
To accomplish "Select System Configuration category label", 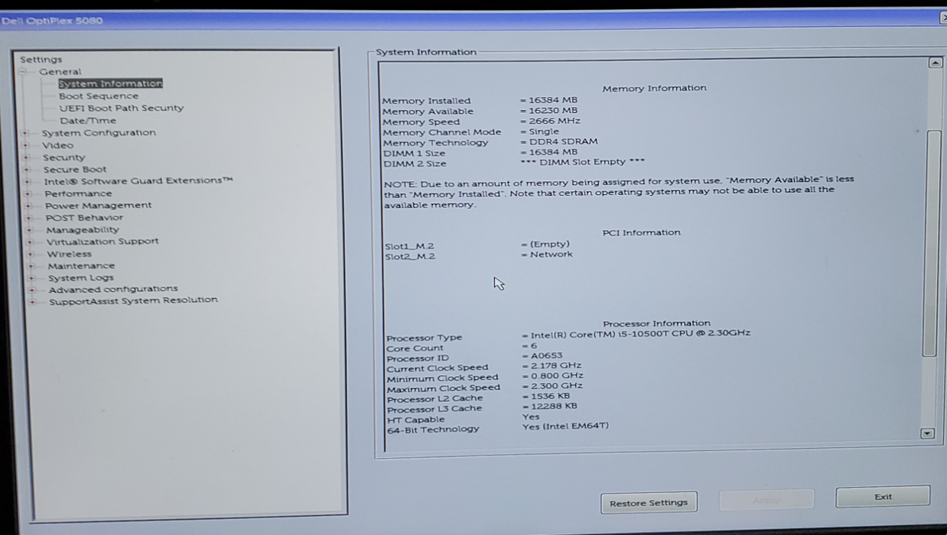I will [x=99, y=133].
